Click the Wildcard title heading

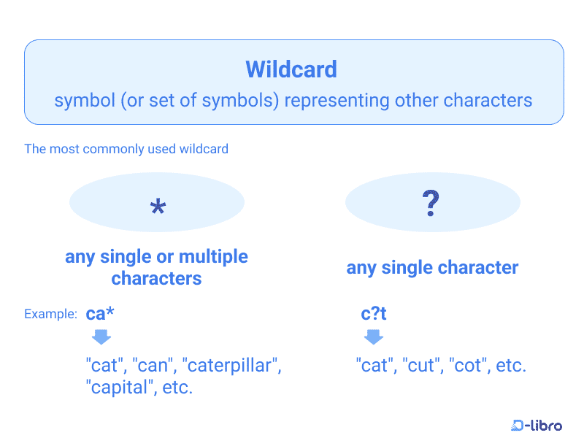(x=291, y=69)
